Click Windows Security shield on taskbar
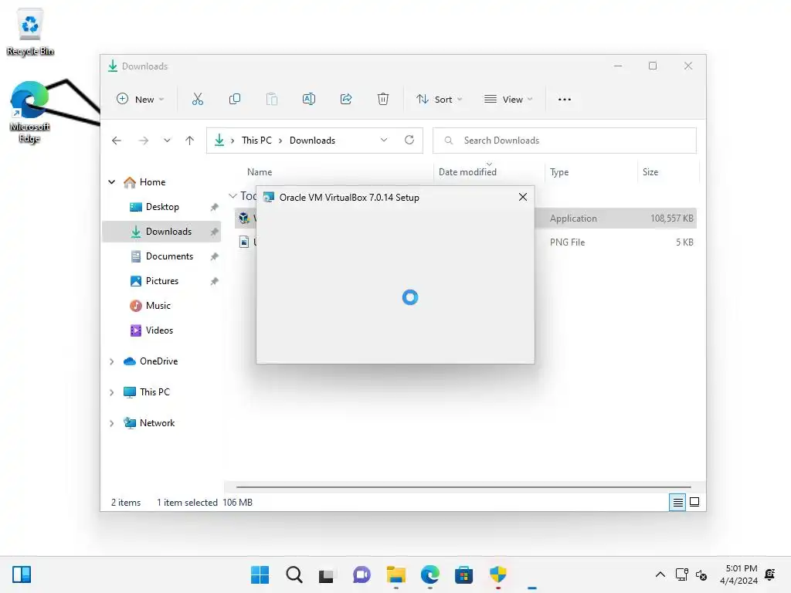This screenshot has height=593, width=791. pos(498,574)
